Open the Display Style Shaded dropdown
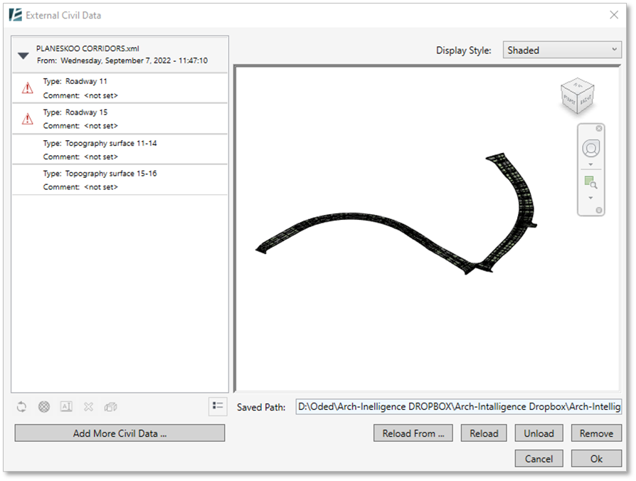Viewport: 636px width, 481px height. pos(562,50)
